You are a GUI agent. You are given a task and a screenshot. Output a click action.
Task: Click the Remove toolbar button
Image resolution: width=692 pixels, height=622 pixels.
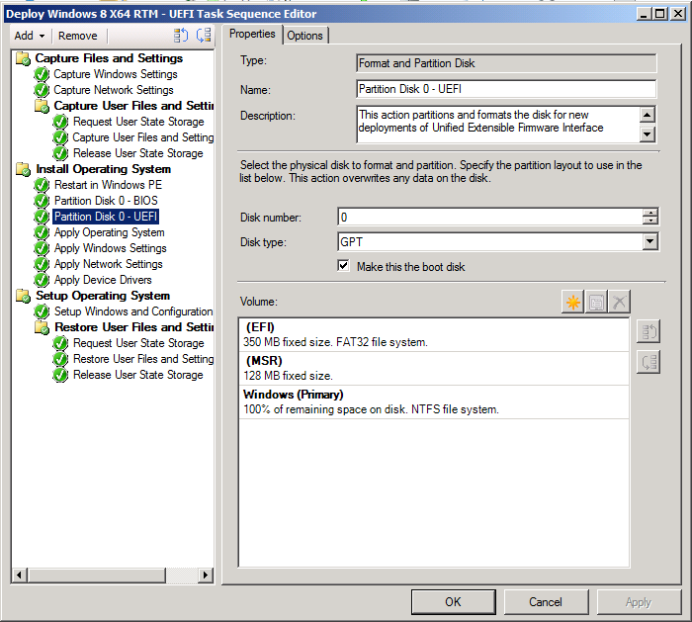point(78,36)
